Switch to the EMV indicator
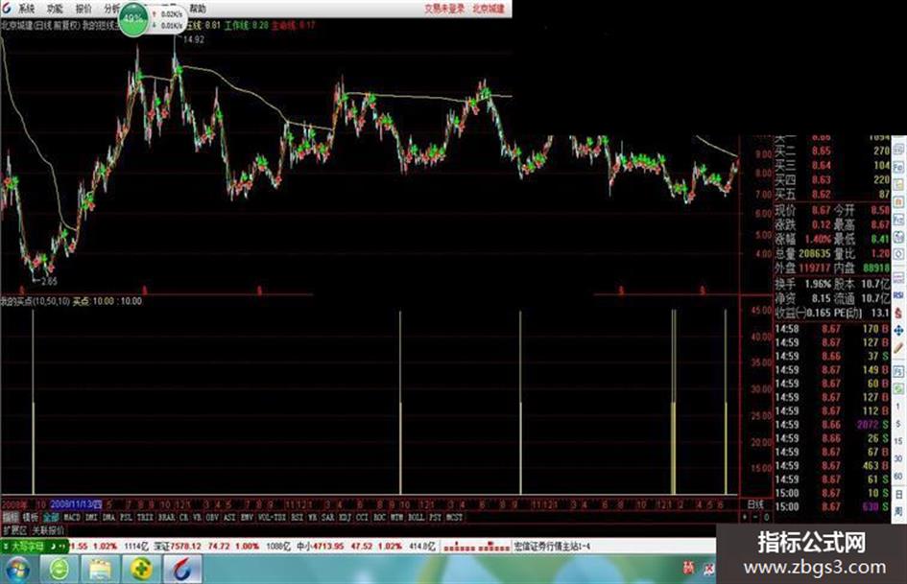 point(247,517)
